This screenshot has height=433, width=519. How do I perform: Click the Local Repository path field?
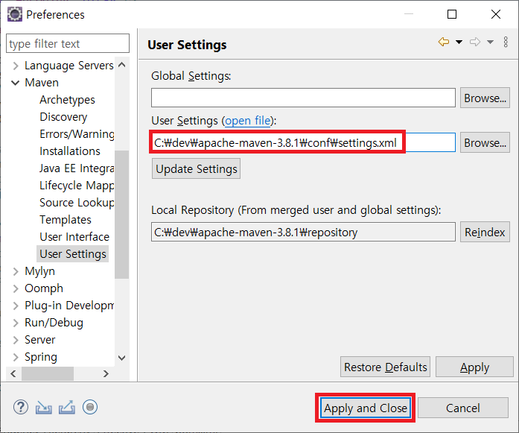[x=303, y=232]
